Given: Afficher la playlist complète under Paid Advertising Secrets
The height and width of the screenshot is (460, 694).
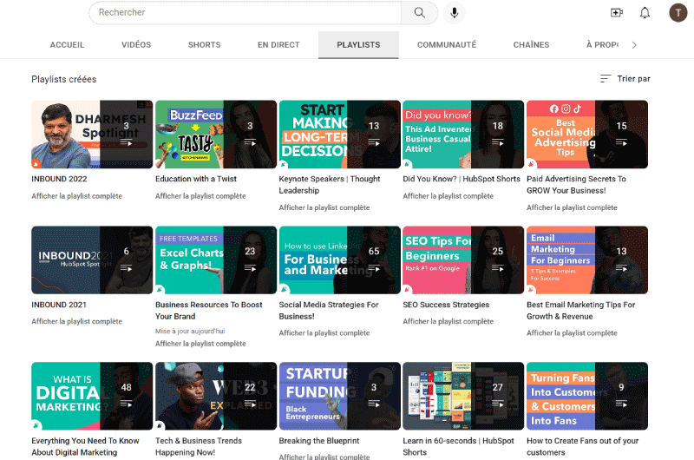Looking at the screenshot, I should pyautogui.click(x=572, y=207).
